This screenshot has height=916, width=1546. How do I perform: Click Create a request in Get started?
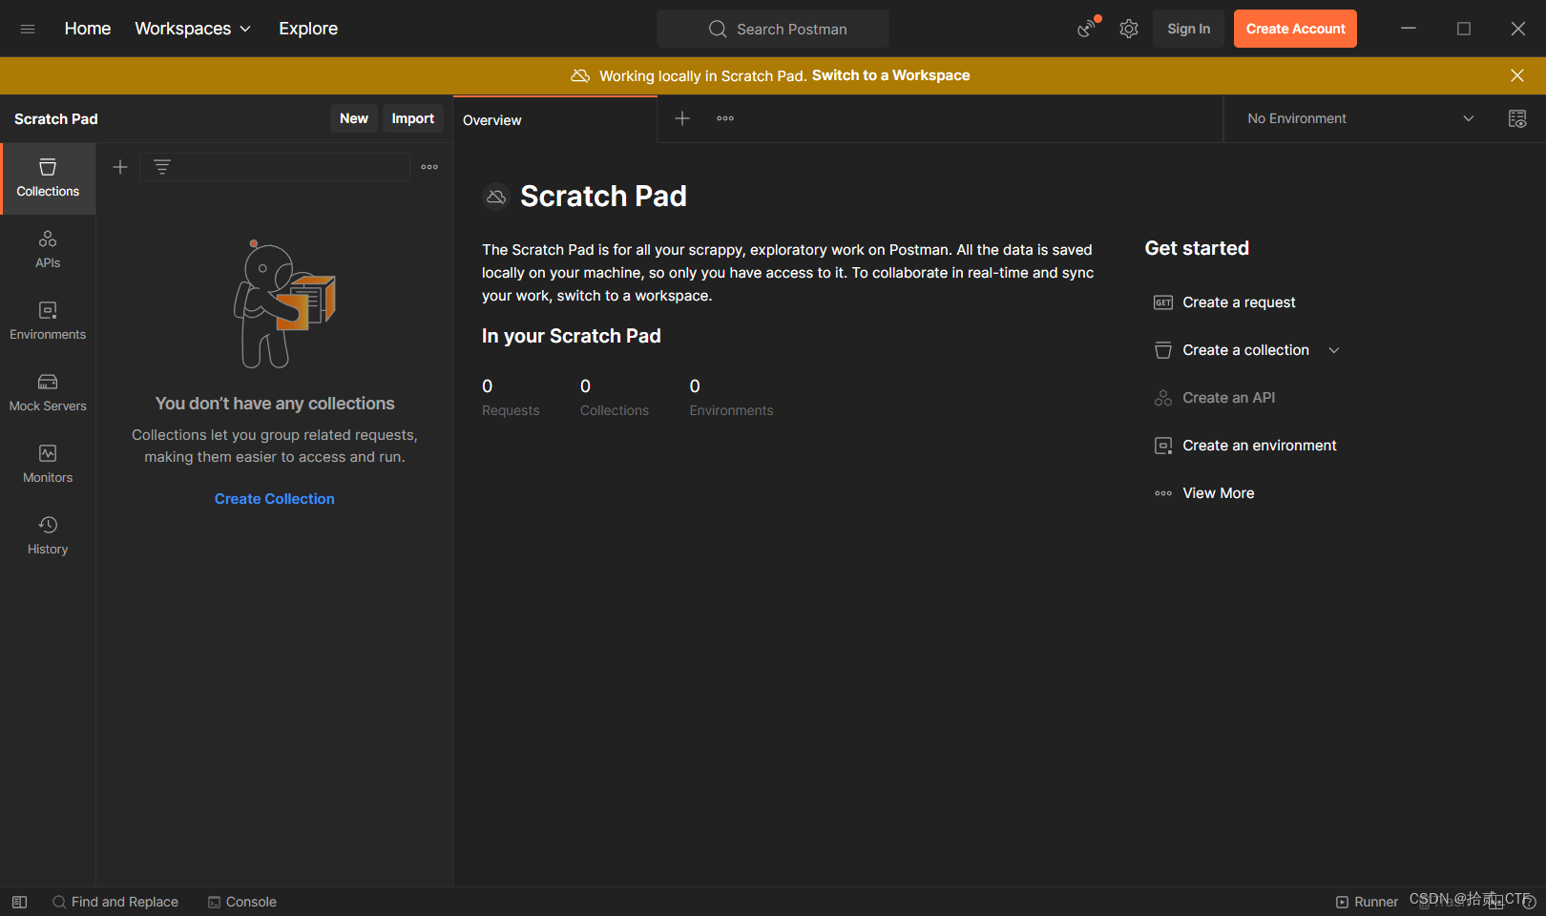(x=1225, y=302)
